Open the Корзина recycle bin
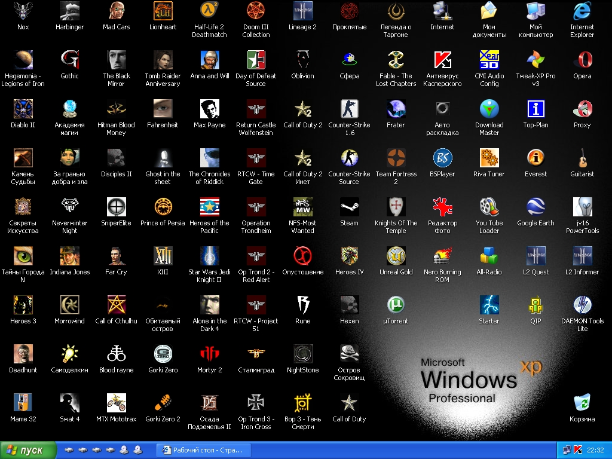 [582, 403]
